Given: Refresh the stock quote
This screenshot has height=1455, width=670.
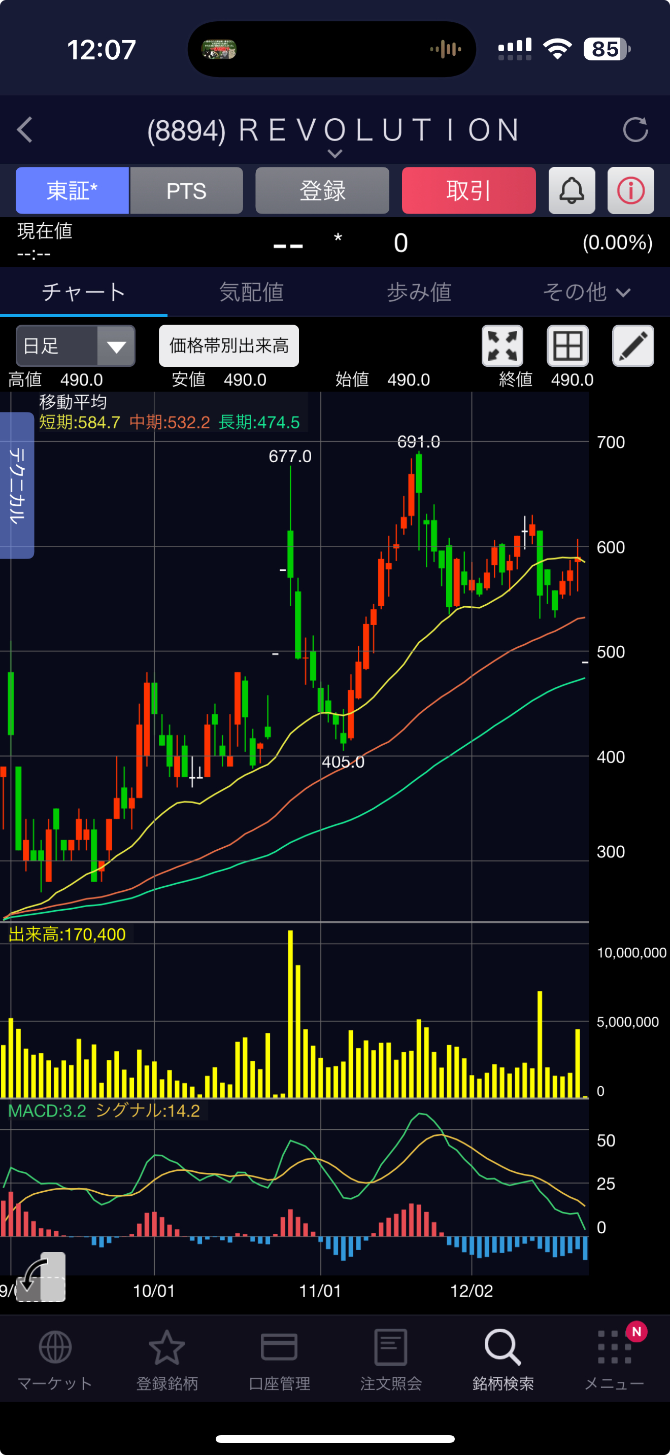Looking at the screenshot, I should [635, 130].
